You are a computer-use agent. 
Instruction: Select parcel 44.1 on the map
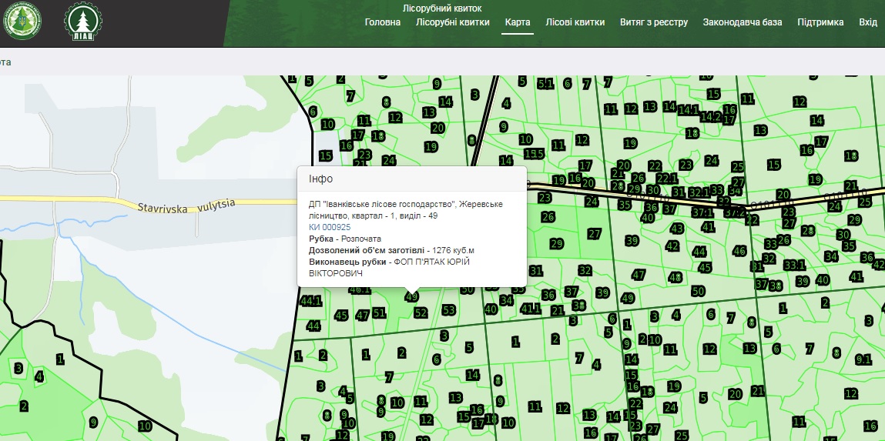(x=311, y=301)
